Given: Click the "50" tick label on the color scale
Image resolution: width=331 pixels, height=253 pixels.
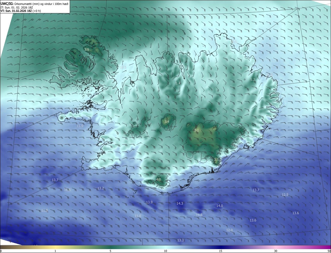Looking at the screenshot, I should click(329, 251).
